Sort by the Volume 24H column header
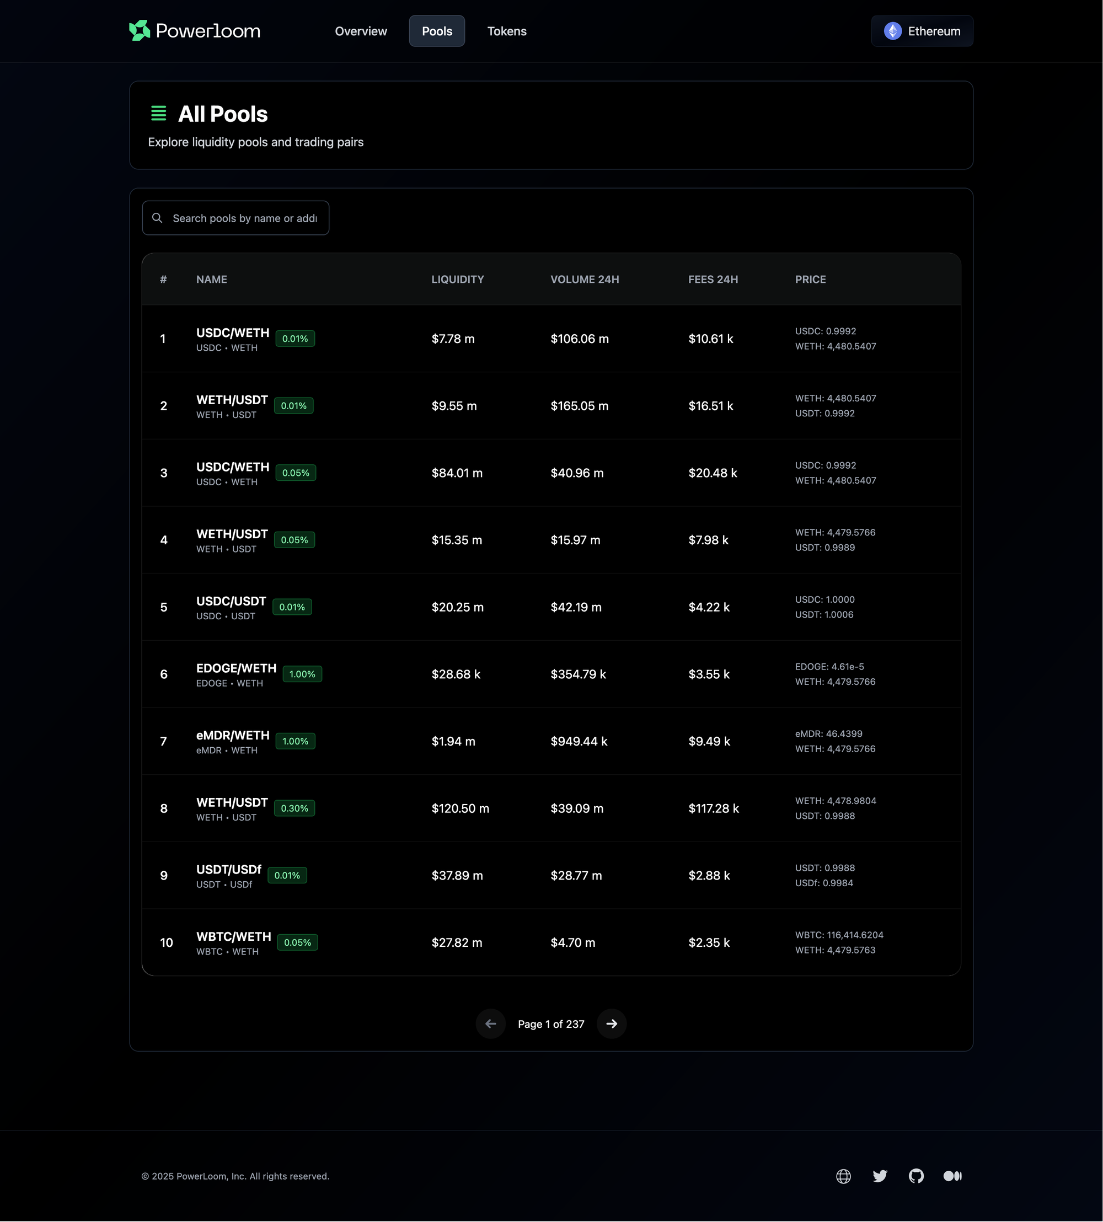 pyautogui.click(x=584, y=279)
